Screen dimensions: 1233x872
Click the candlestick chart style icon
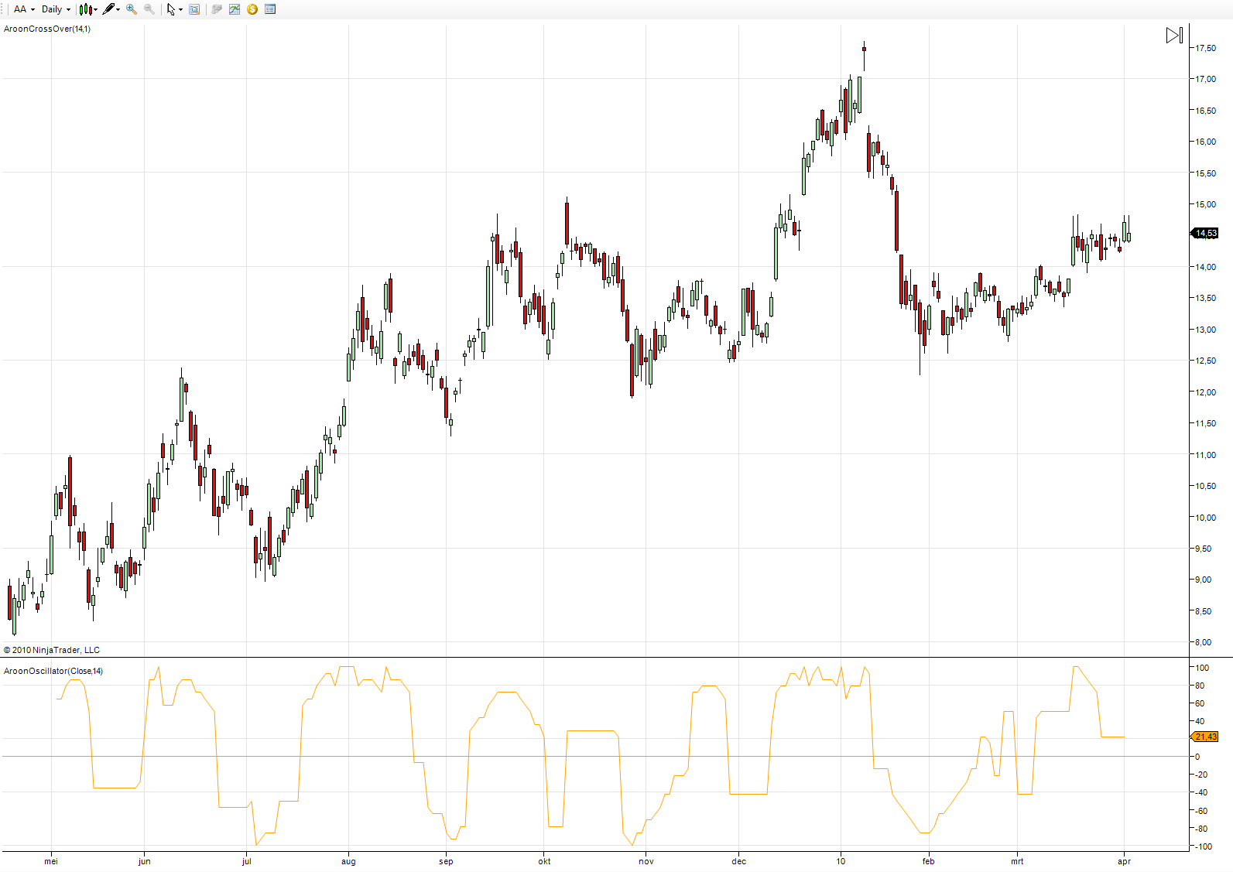85,9
